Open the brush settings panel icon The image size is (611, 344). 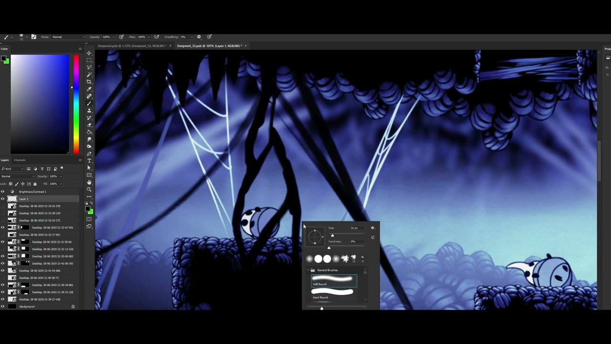point(33,37)
